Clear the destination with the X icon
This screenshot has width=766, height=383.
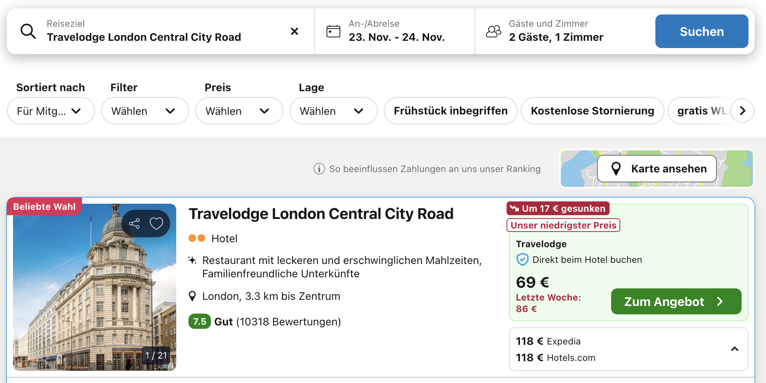tap(294, 31)
